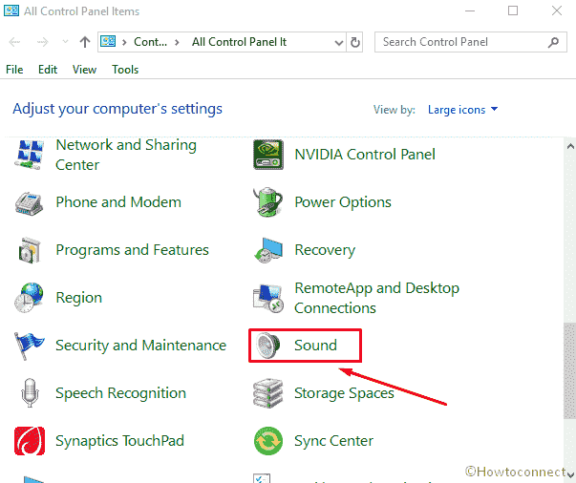Open Sync Center link
The image size is (576, 483).
point(333,441)
